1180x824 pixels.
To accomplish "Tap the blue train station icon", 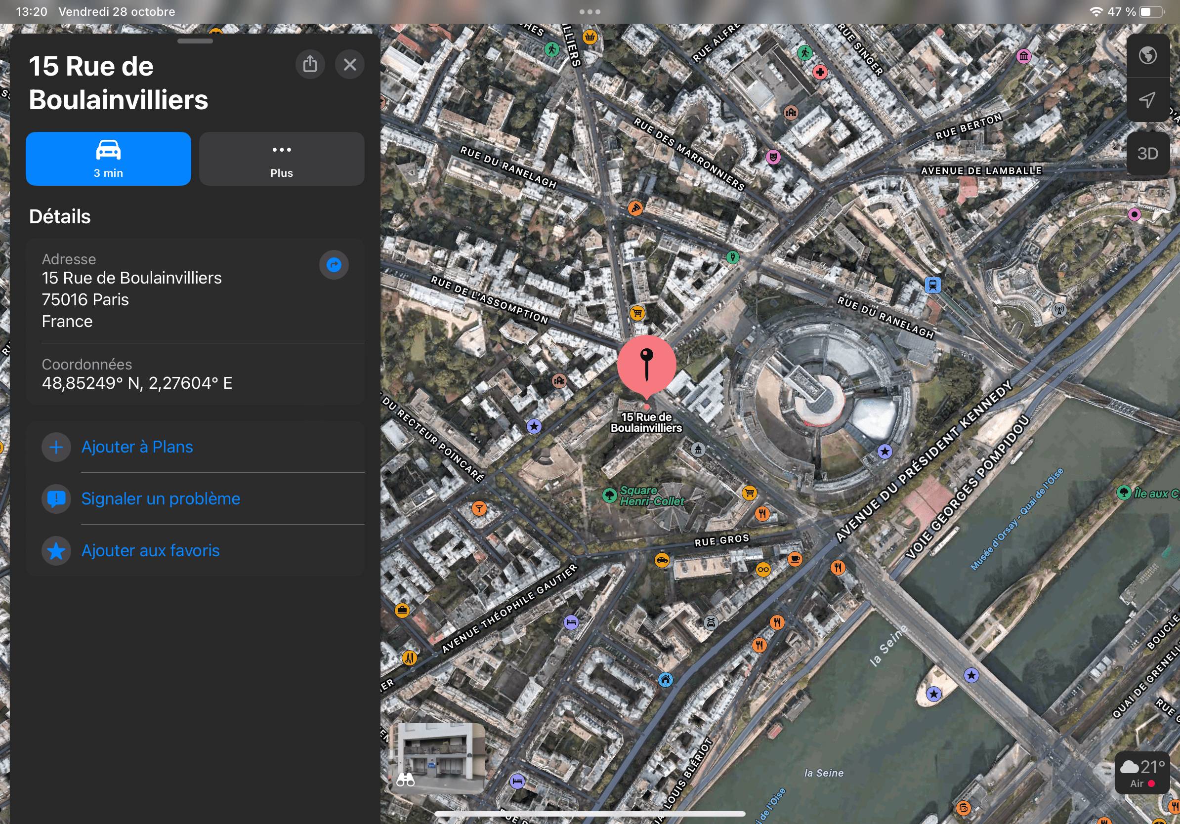I will coord(933,285).
